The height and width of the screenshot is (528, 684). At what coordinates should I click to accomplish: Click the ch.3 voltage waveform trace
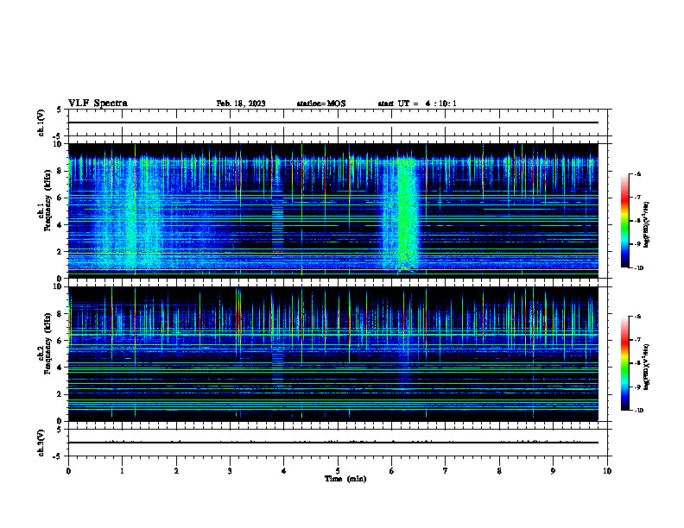point(333,443)
